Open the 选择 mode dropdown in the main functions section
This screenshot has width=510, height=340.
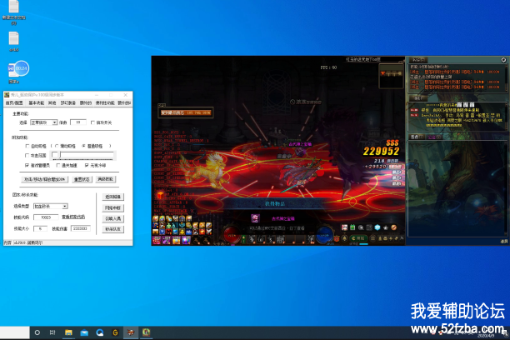tap(44, 122)
